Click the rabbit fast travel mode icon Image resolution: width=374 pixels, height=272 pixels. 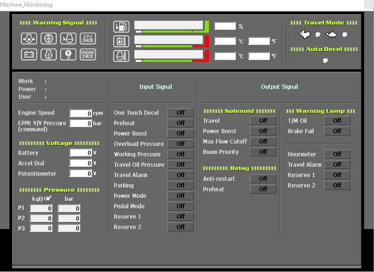tap(306, 34)
